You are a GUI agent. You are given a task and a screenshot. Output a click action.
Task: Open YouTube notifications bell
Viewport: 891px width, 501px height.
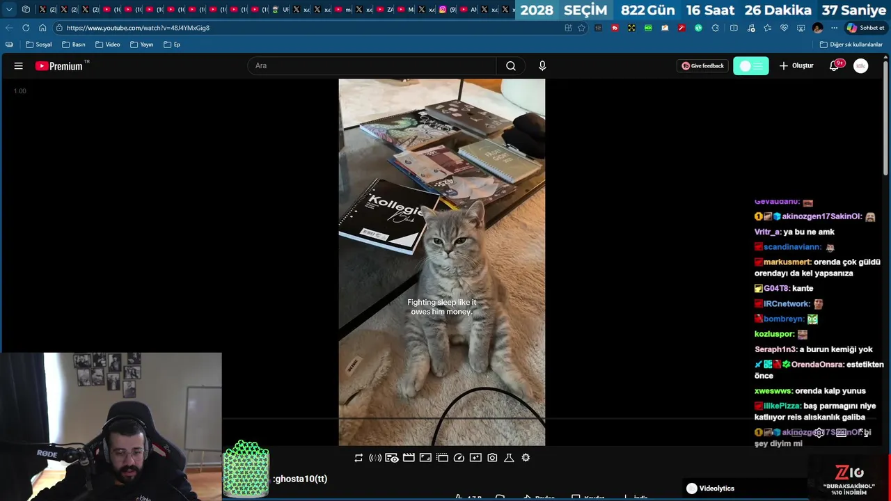pyautogui.click(x=835, y=66)
